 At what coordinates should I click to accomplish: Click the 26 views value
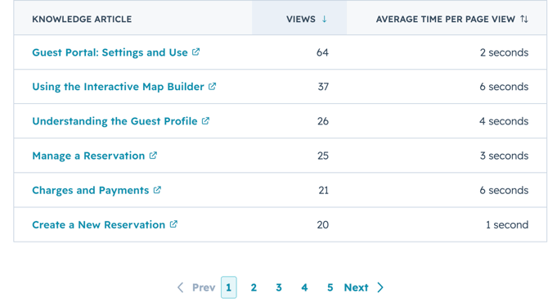point(323,121)
